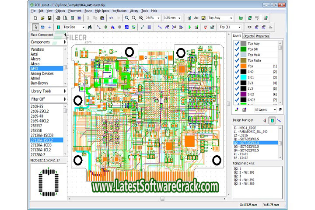The image size is (315, 210).
Task: Open the 3D preview tool
Action: point(79,18)
